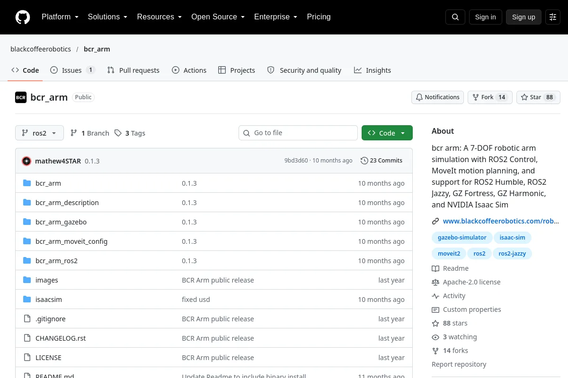The height and width of the screenshot is (378, 568).
Task: Open the blackcoffeerobotics owner link
Action: point(41,49)
